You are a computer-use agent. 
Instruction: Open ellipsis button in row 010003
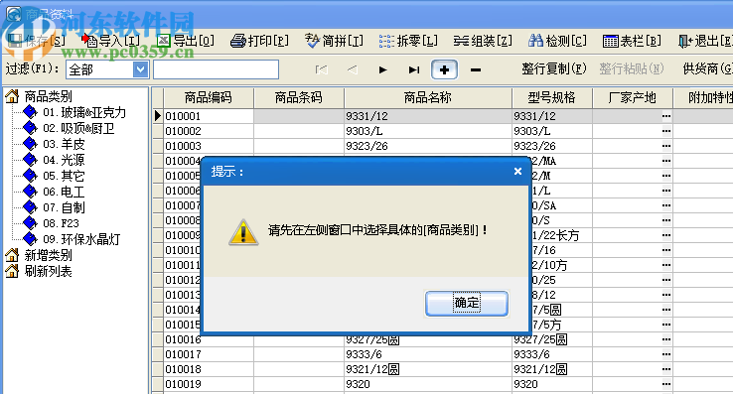click(x=666, y=146)
